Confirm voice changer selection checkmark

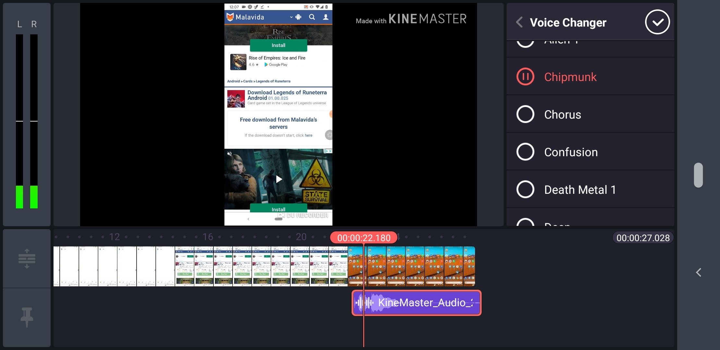(657, 22)
